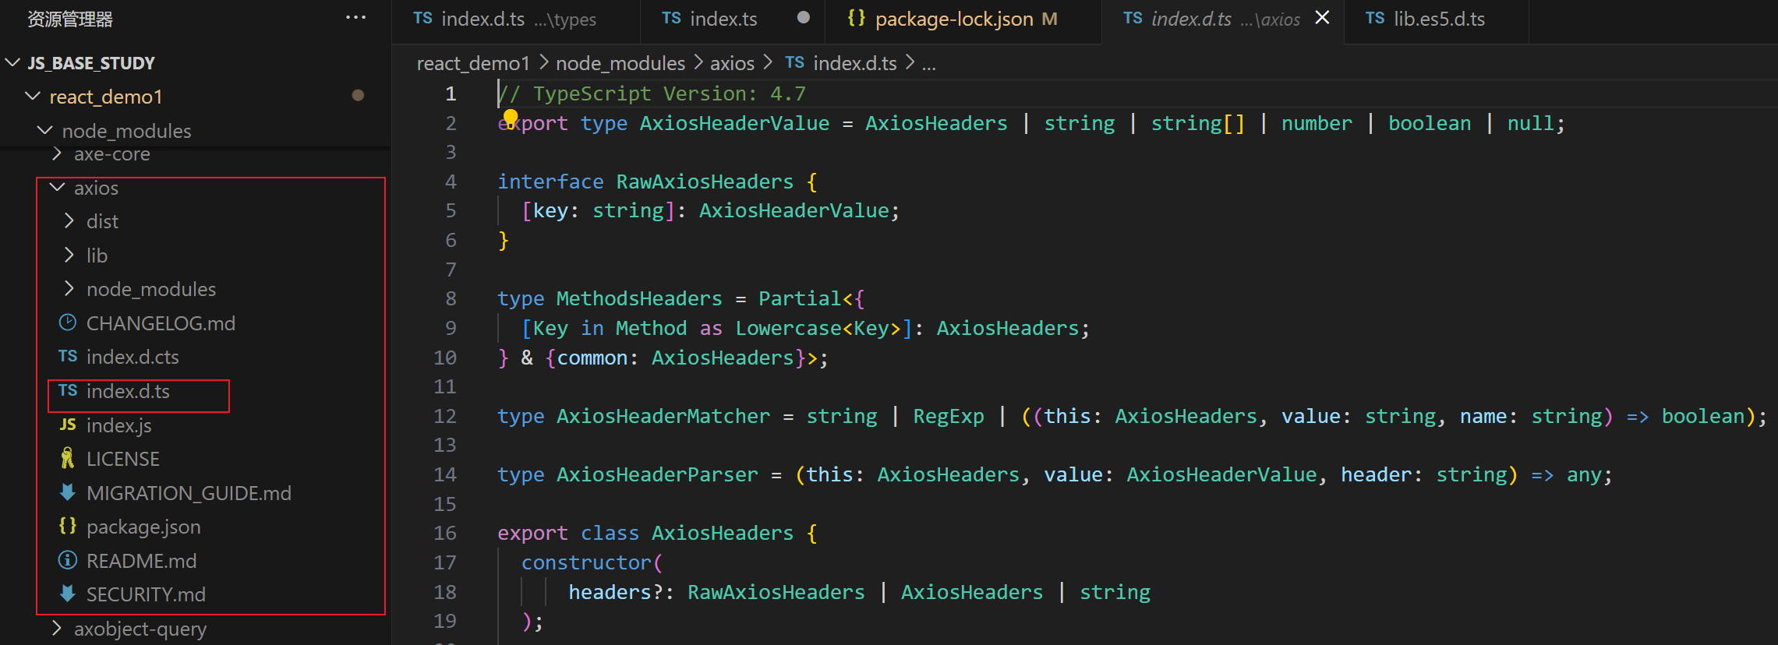Open package.json in axios folder
This screenshot has height=645, width=1778.
click(x=143, y=527)
